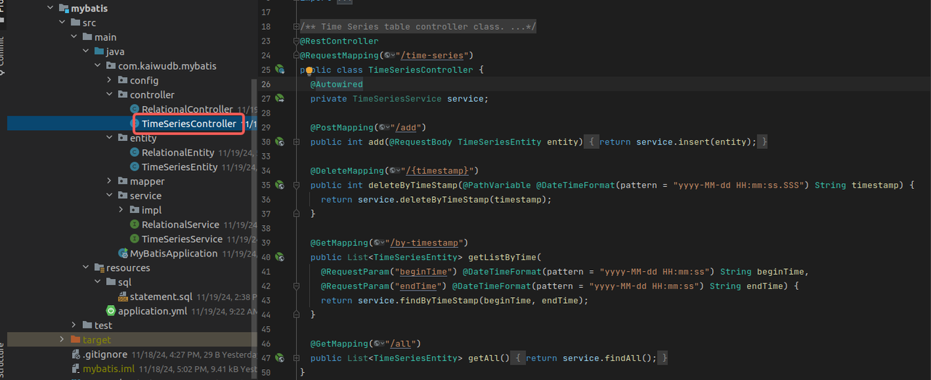Click the yellow lightbulb intention icon
The width and height of the screenshot is (931, 380).
[x=308, y=70]
